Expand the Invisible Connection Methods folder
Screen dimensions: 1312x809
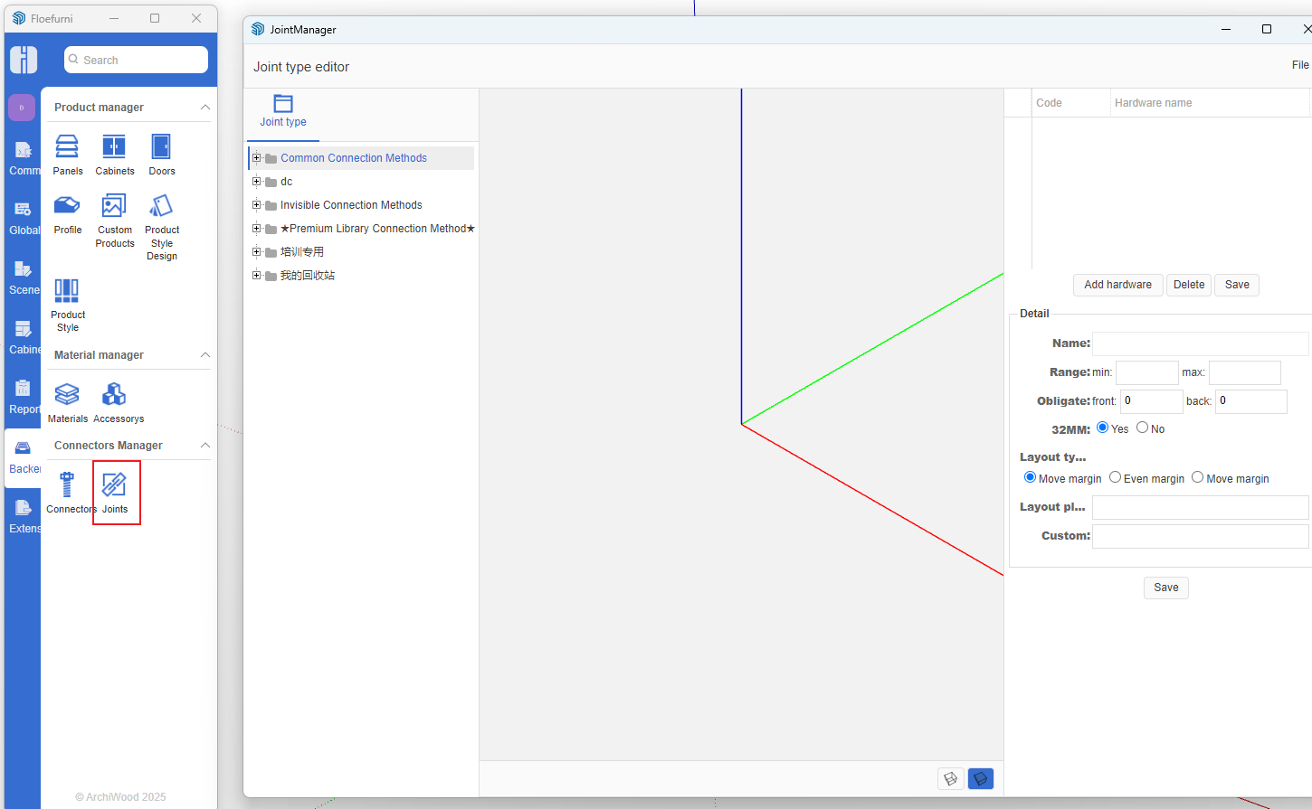tap(257, 205)
